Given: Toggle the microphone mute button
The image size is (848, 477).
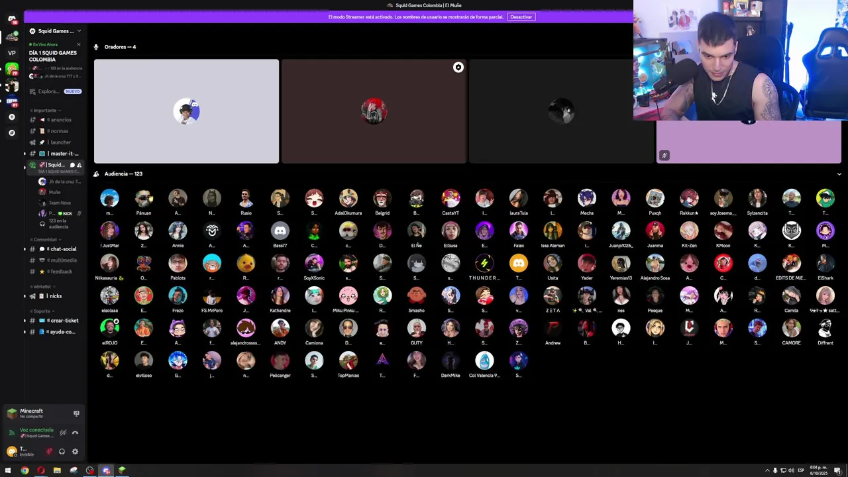Looking at the screenshot, I should click(49, 452).
